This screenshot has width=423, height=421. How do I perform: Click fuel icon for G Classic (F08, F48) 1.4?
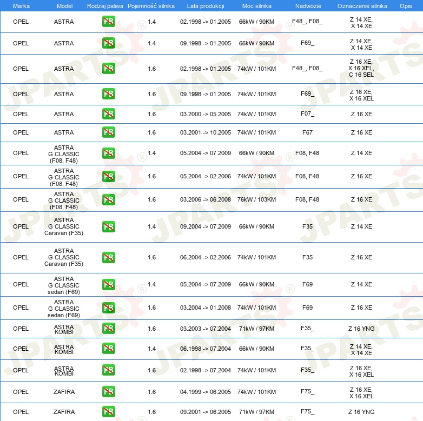tap(108, 153)
